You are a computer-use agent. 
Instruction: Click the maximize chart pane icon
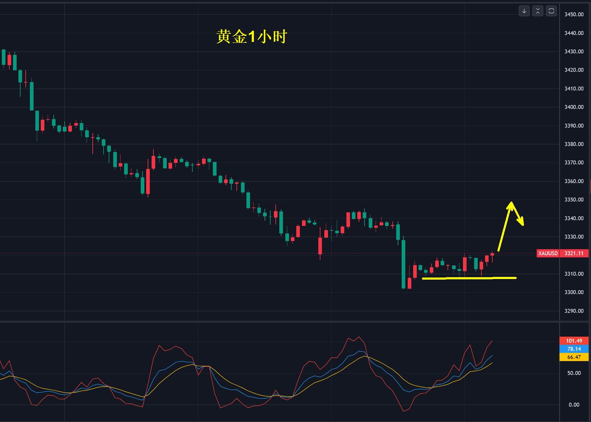551,11
